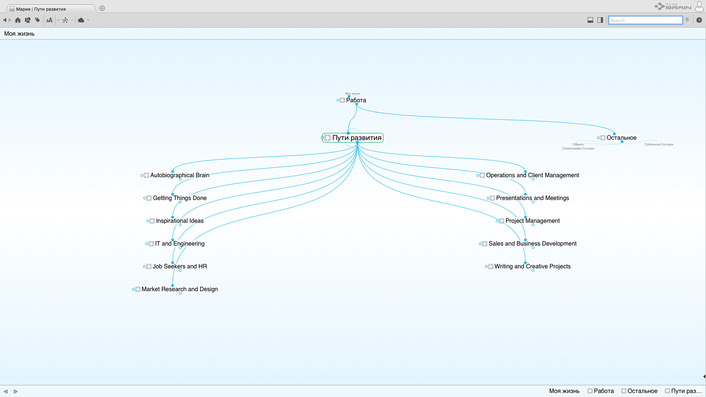Open the dropdown arrow beside the cloud icon

(x=88, y=20)
